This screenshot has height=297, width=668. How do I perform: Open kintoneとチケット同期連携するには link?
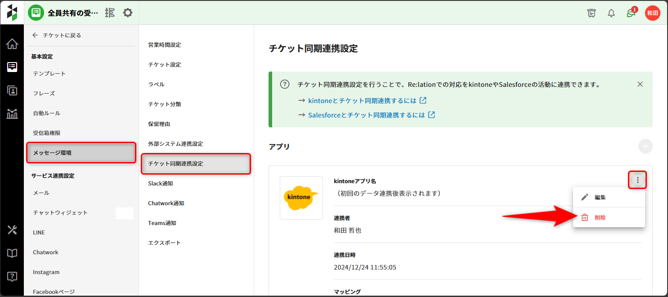[x=362, y=100]
